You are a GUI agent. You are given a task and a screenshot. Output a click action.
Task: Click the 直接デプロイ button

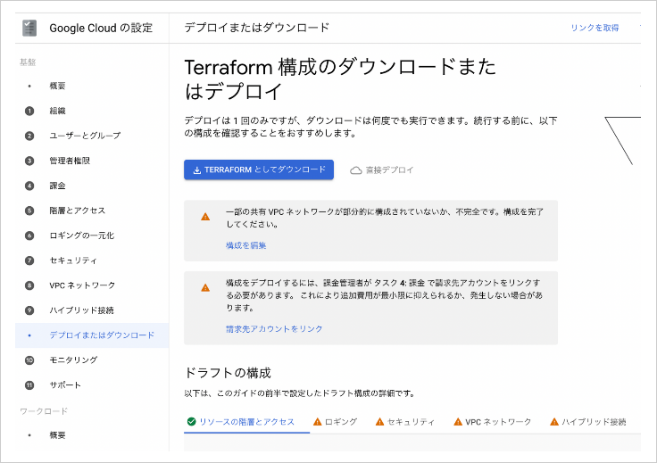[x=382, y=170]
